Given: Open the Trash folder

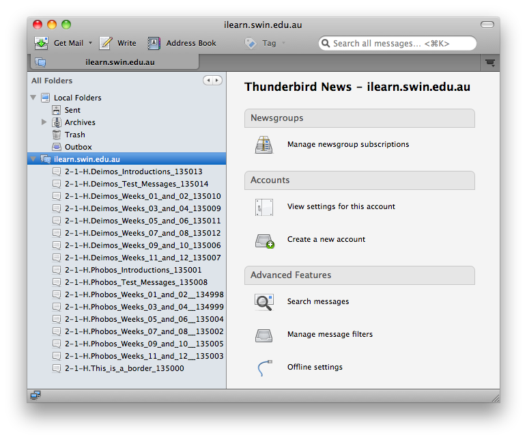Looking at the screenshot, I should [75, 135].
